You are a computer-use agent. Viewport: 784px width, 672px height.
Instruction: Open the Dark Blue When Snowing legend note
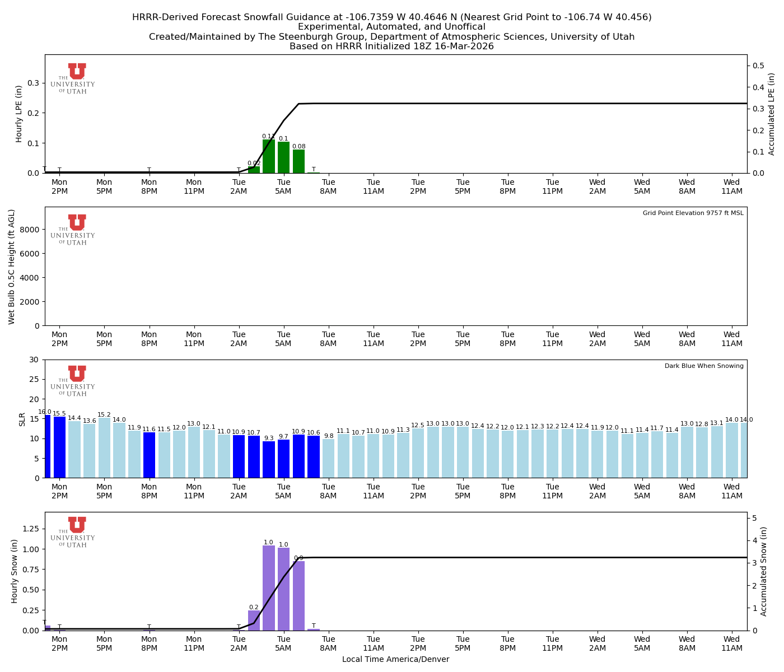pos(703,366)
